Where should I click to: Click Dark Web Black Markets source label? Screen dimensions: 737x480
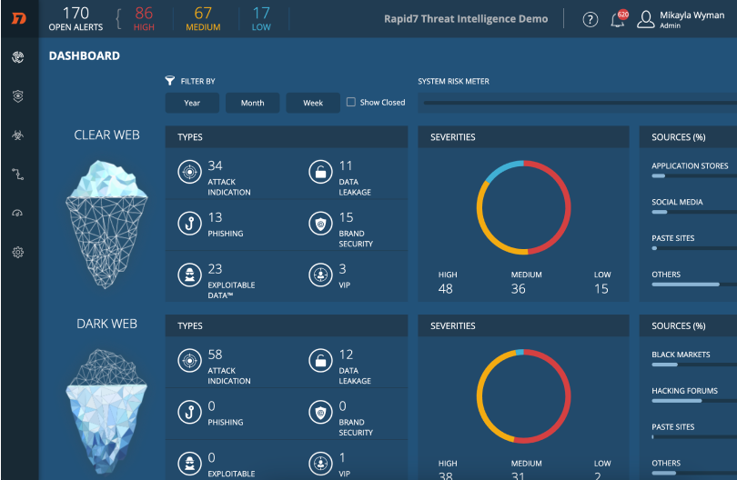(681, 355)
